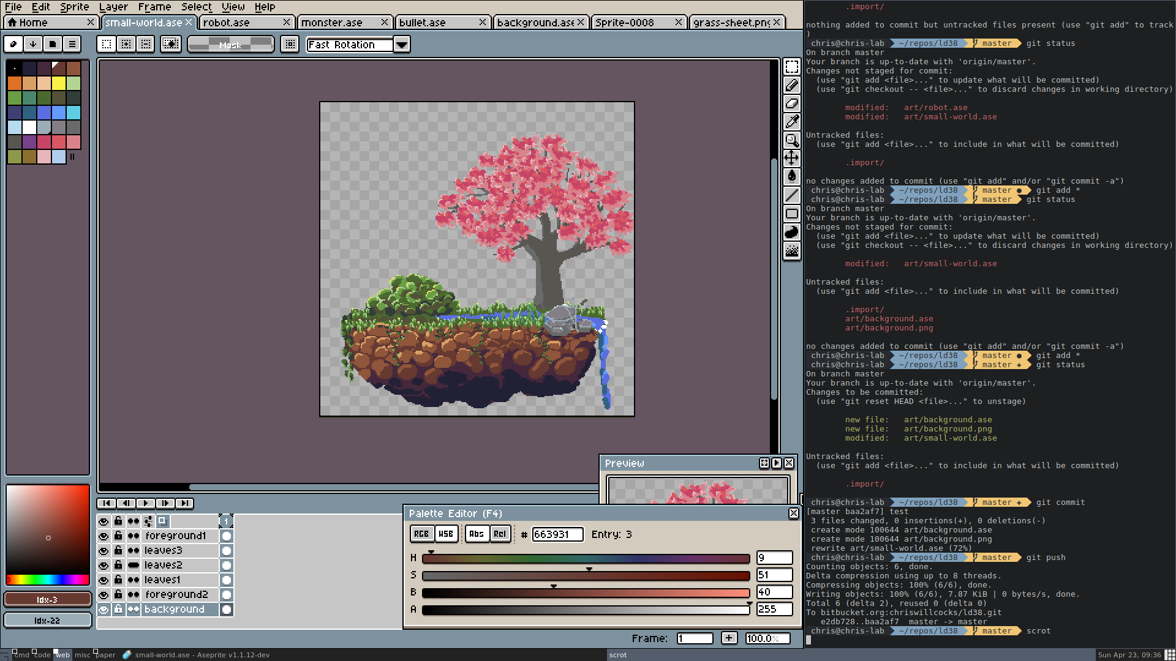Select the Move tool
1176x661 pixels.
(x=792, y=159)
